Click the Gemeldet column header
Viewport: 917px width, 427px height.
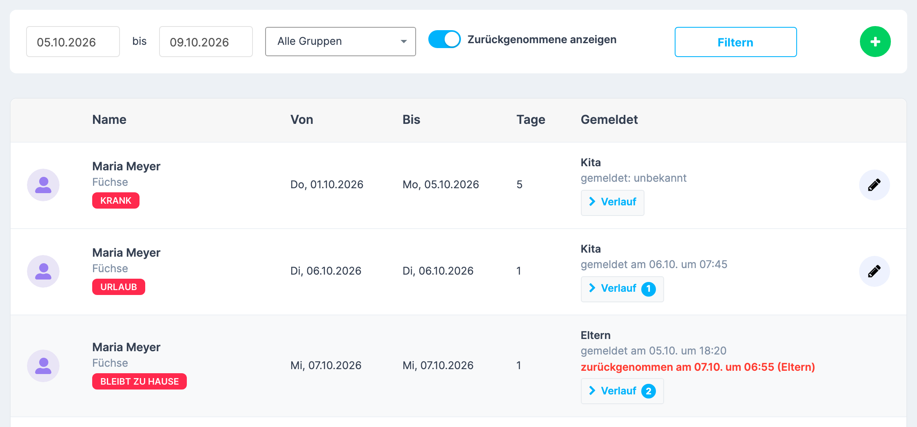pyautogui.click(x=609, y=120)
